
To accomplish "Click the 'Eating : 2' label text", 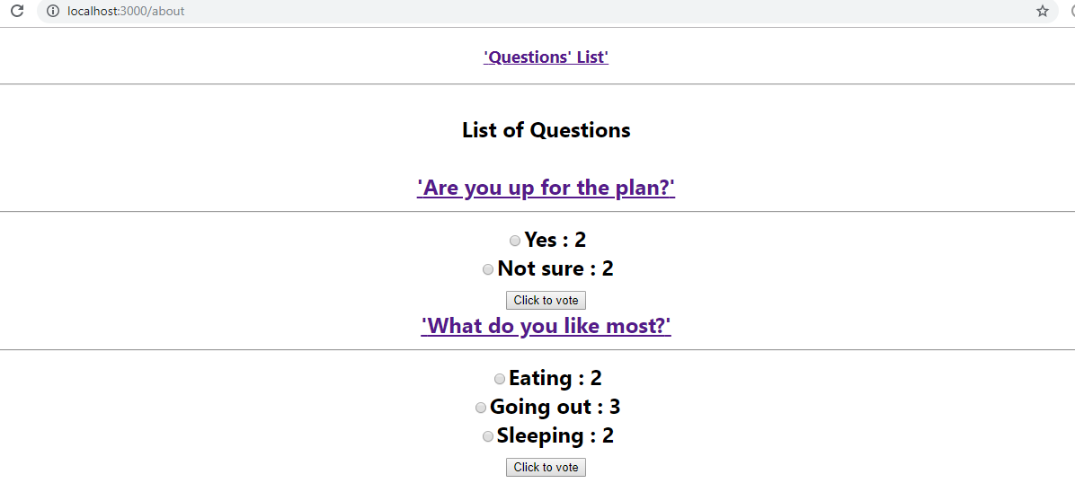I will (555, 378).
